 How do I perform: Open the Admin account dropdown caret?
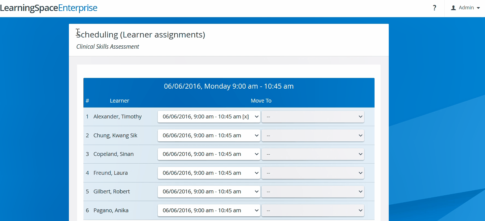click(x=478, y=8)
